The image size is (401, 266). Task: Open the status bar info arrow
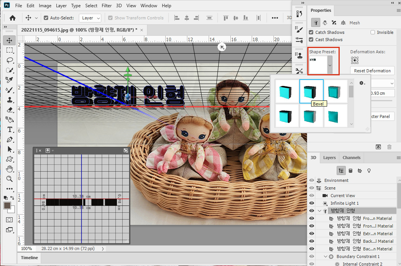coord(103,248)
